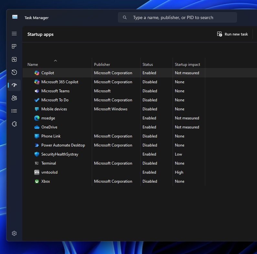Open Task Manager settings gear
Image resolution: width=257 pixels, height=254 pixels.
(x=14, y=233)
